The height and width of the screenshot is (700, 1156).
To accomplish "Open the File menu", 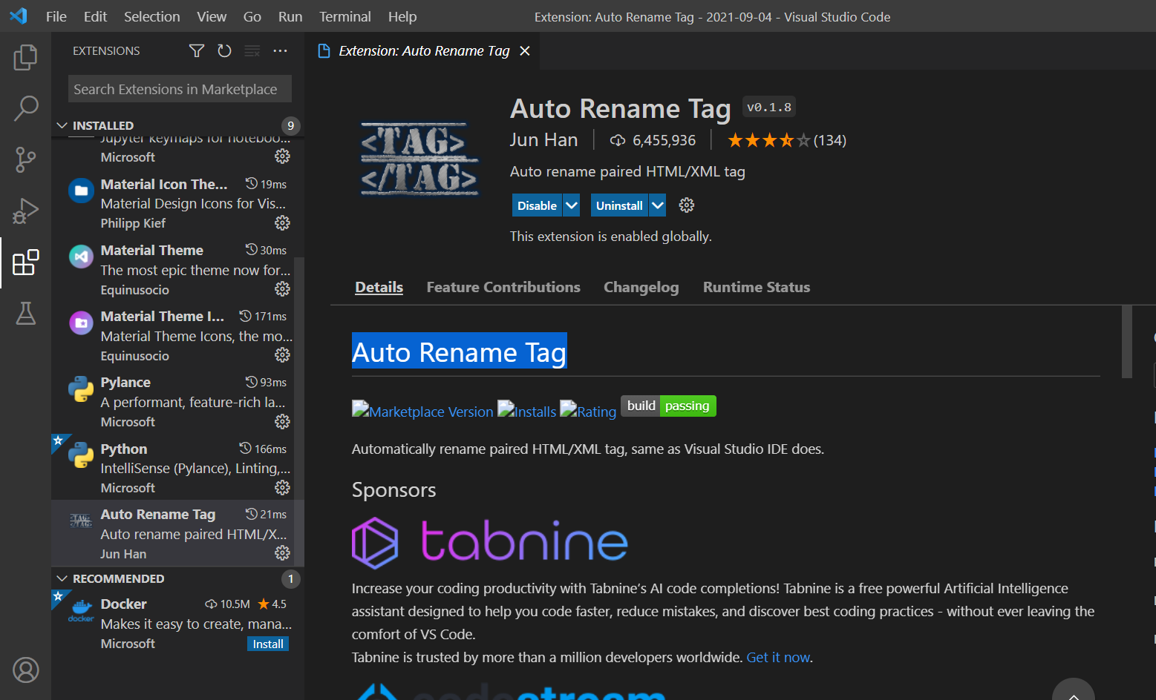I will [x=56, y=16].
